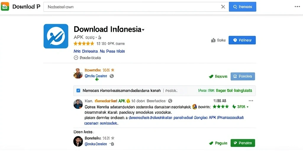Click the colorful round emoji in the review text

[195, 106]
